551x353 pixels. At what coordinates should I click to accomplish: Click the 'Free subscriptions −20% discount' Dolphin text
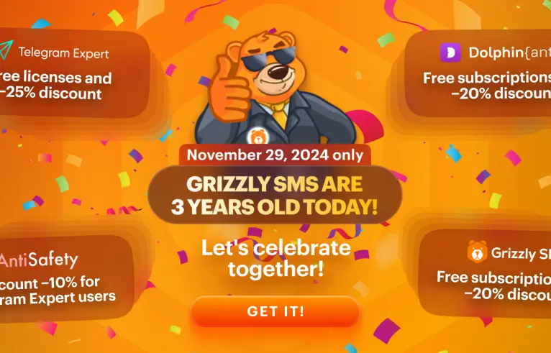pos(487,86)
